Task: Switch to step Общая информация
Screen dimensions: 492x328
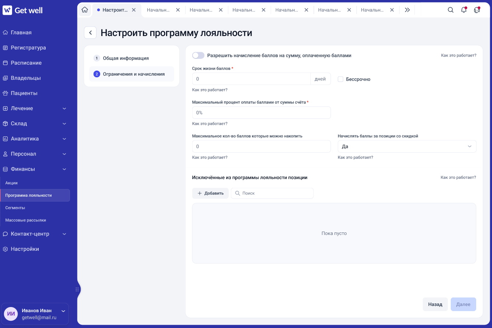Action: point(131,58)
